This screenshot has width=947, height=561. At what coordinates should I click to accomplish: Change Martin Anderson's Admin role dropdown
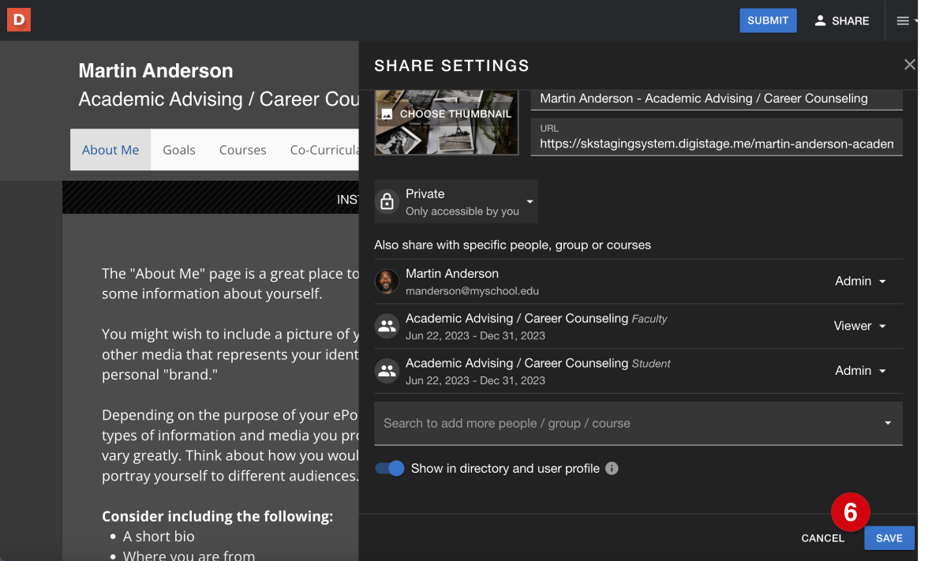point(860,282)
